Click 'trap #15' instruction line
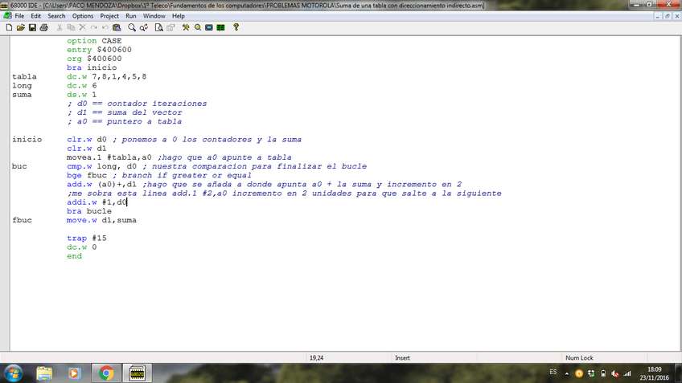This screenshot has width=682, height=383. pyautogui.click(x=87, y=238)
